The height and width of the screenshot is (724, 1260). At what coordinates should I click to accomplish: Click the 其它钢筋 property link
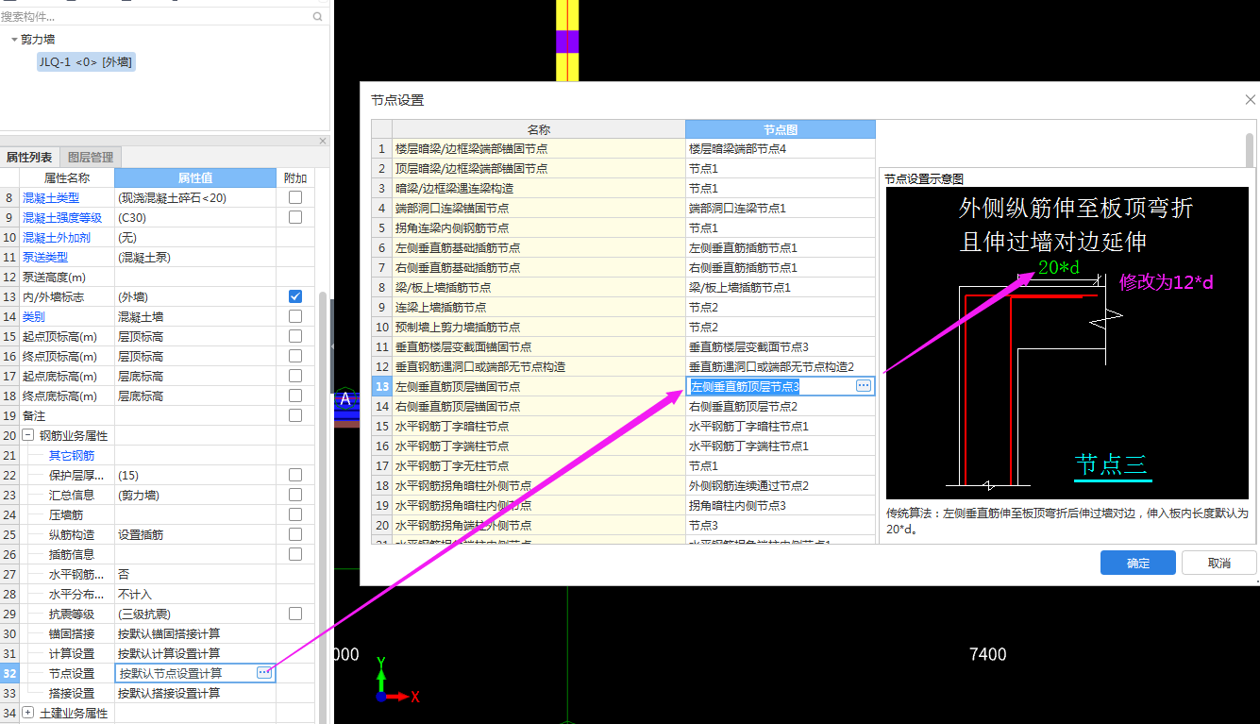pos(72,455)
